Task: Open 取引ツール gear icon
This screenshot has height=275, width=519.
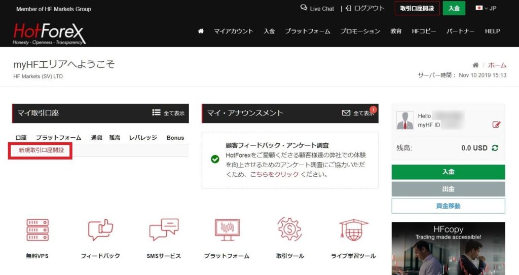Action: (289, 229)
